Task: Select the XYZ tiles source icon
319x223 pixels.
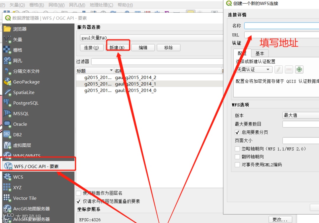Action: tap(7, 187)
